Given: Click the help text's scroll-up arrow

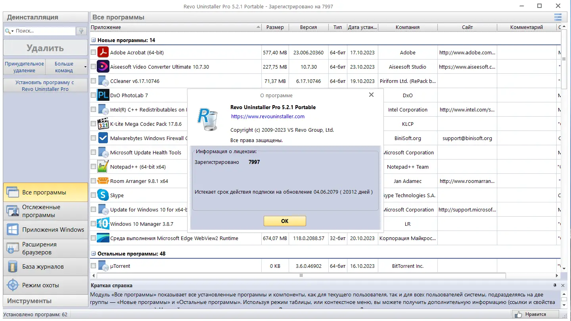Looking at the screenshot, I should point(565,294).
